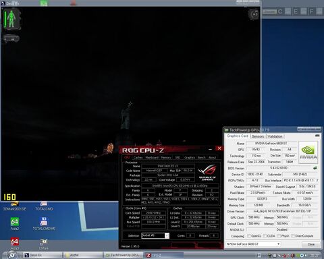Open the TOTALCMD desktop shortcut

(x=44, y=206)
